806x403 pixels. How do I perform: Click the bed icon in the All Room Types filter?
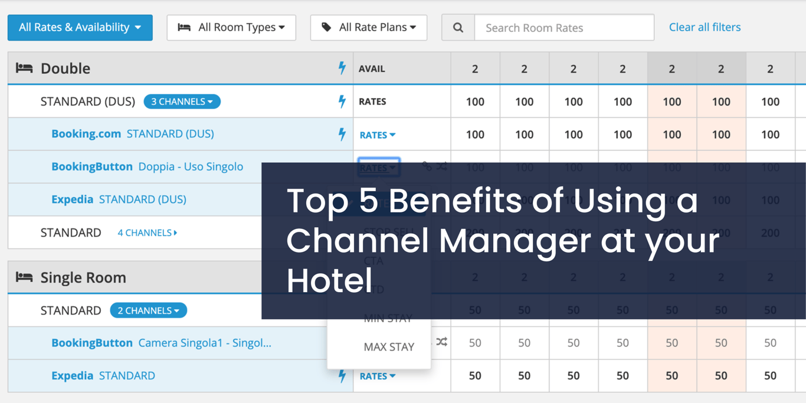click(x=185, y=27)
